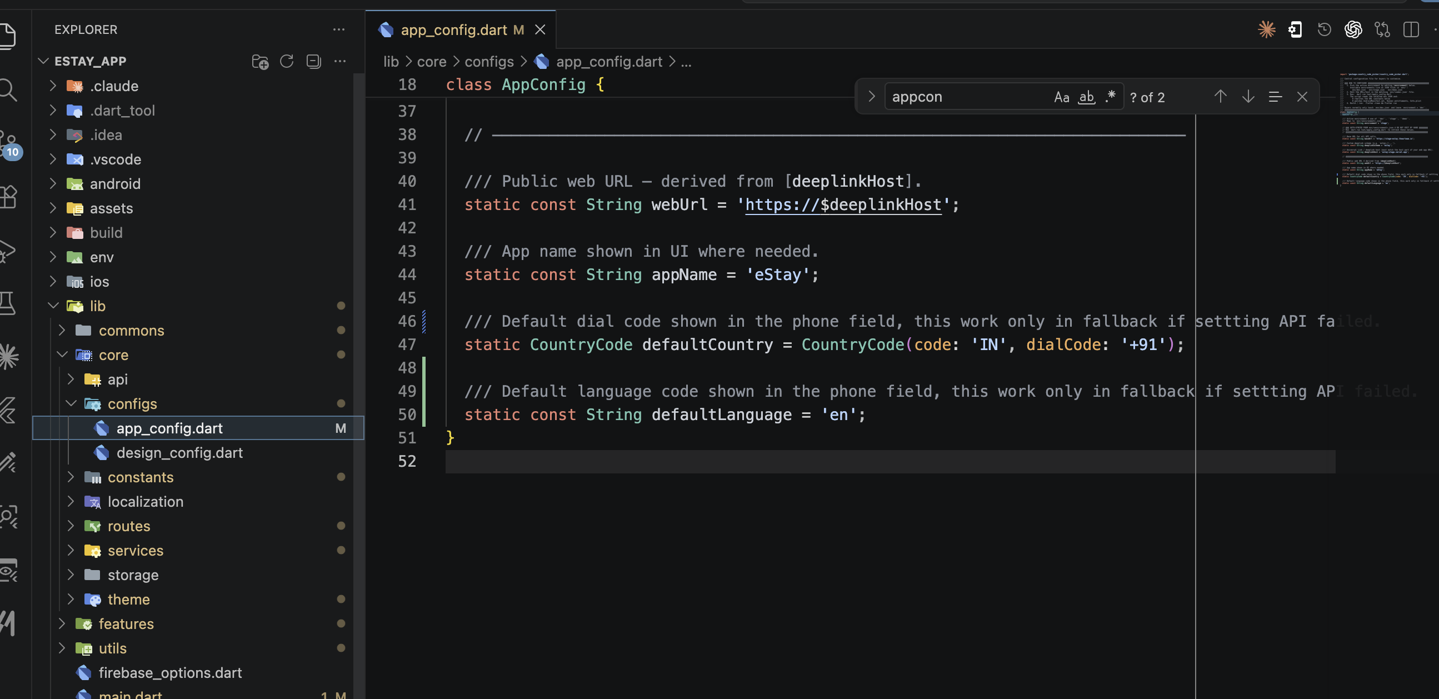The height and width of the screenshot is (699, 1439).
Task: Click 'configs' in the breadcrumb path
Action: 489,62
